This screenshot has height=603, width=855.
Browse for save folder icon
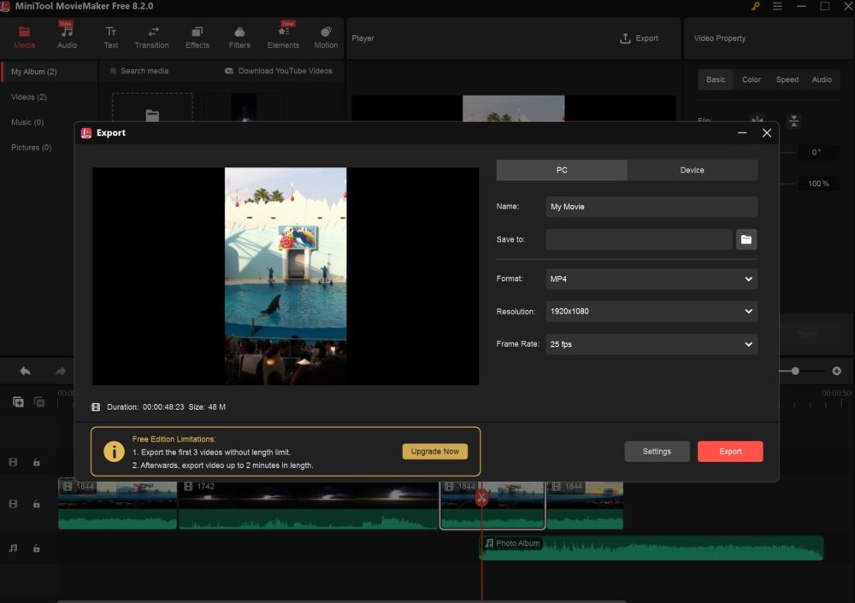[746, 239]
